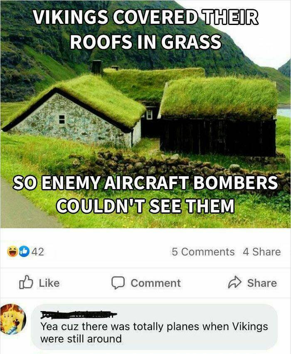View the 4 Share count
Image resolution: width=291 pixels, height=354 pixels.
point(262,252)
